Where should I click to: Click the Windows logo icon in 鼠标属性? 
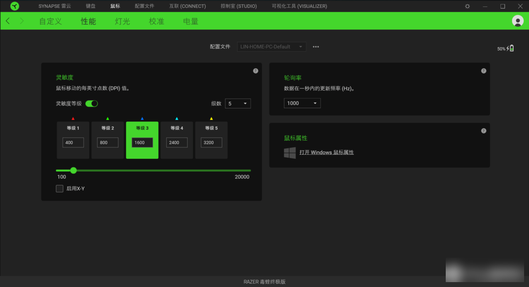(x=290, y=153)
